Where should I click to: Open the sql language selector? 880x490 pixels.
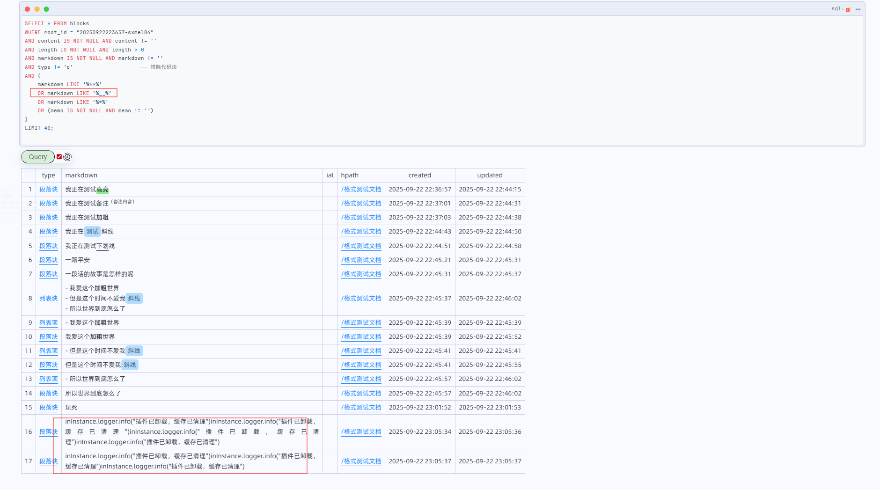tap(836, 9)
